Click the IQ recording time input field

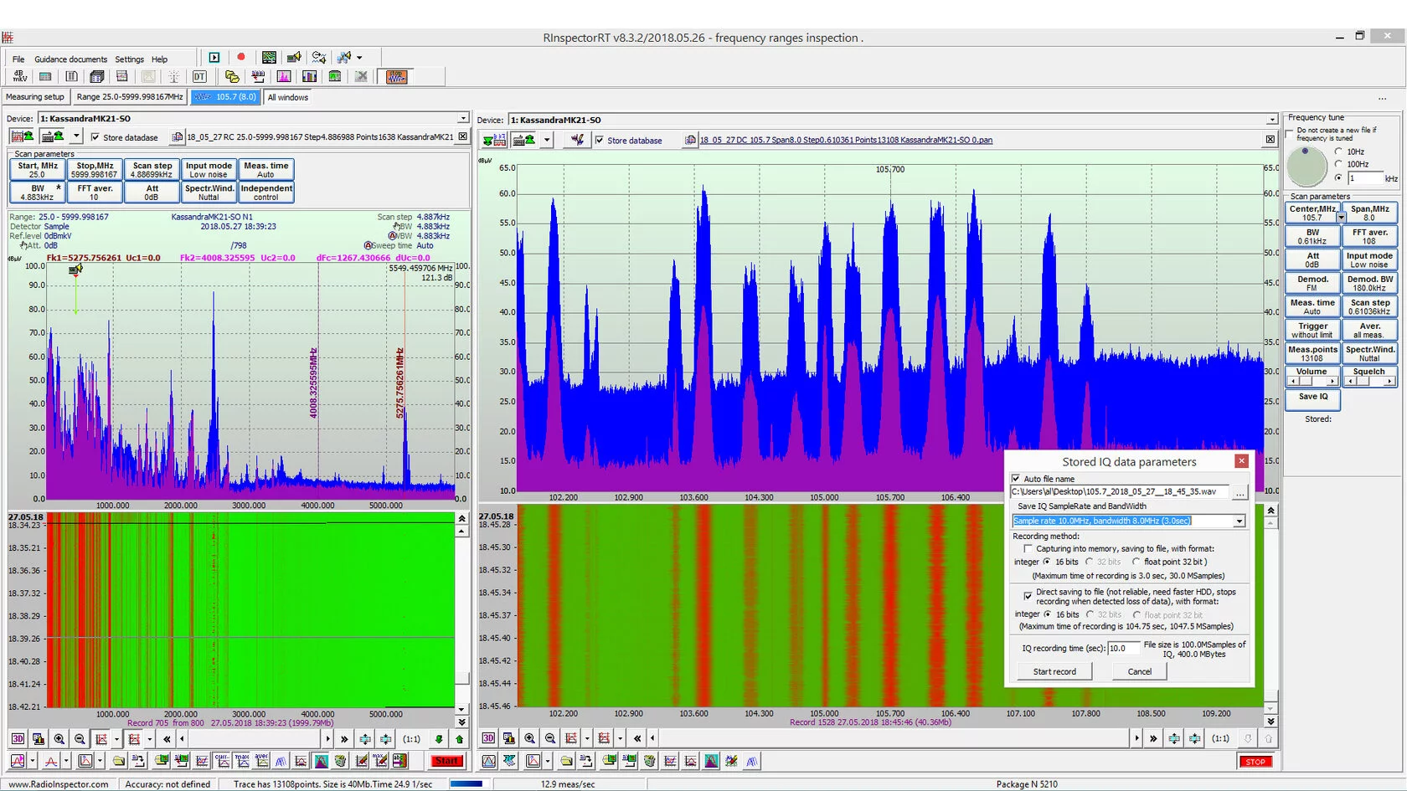coord(1123,649)
